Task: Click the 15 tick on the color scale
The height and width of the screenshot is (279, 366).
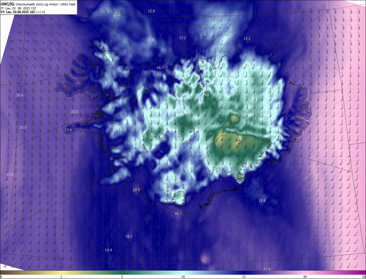Action: (x=244, y=277)
